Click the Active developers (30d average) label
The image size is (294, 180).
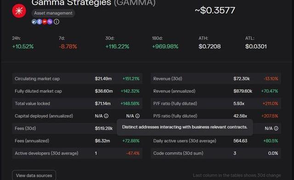(46, 153)
